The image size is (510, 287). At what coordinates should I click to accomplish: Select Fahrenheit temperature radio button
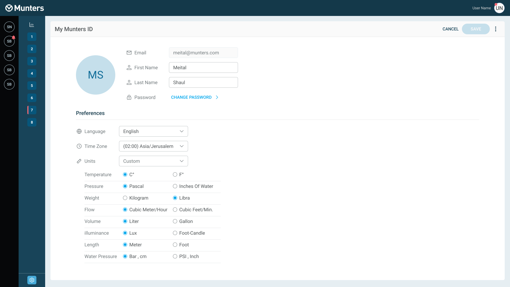coord(175,175)
